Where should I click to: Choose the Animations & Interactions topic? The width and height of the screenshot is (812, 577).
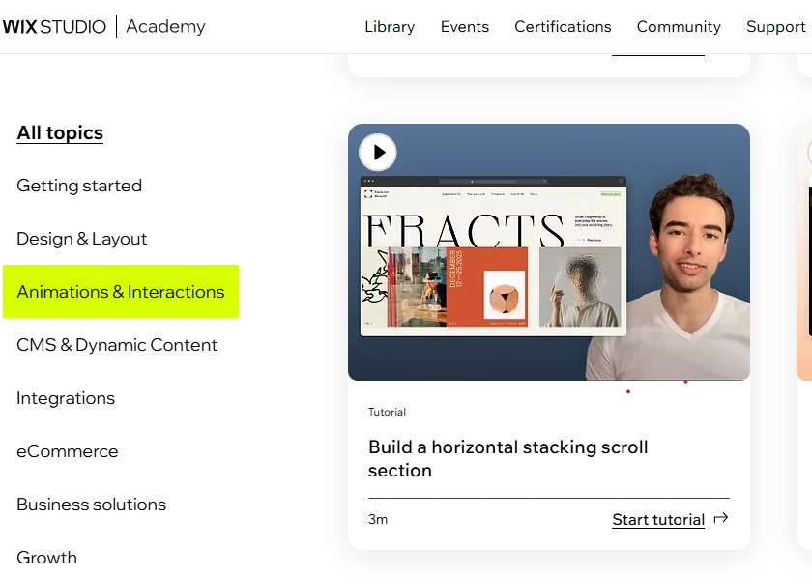tap(121, 292)
